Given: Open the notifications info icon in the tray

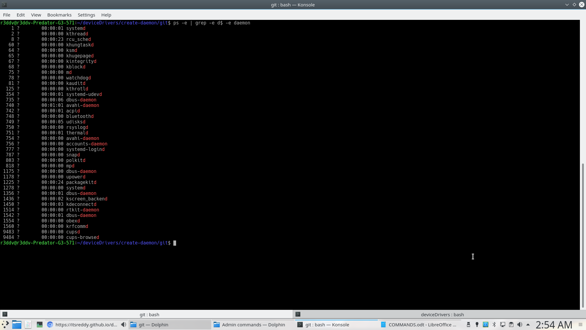Looking at the screenshot, I should (x=485, y=325).
